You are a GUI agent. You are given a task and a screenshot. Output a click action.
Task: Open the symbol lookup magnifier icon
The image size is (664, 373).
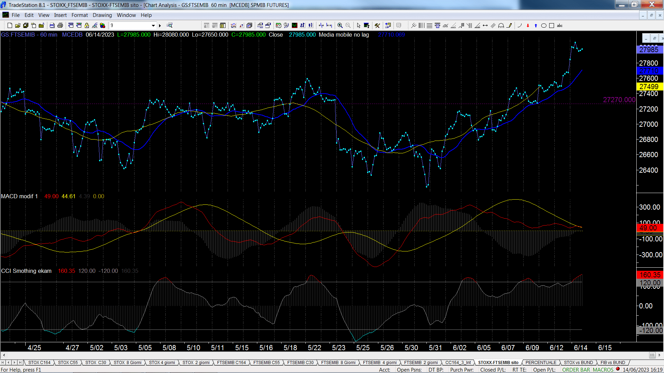tap(169, 25)
